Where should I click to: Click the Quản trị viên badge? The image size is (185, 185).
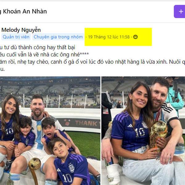tap(16, 37)
